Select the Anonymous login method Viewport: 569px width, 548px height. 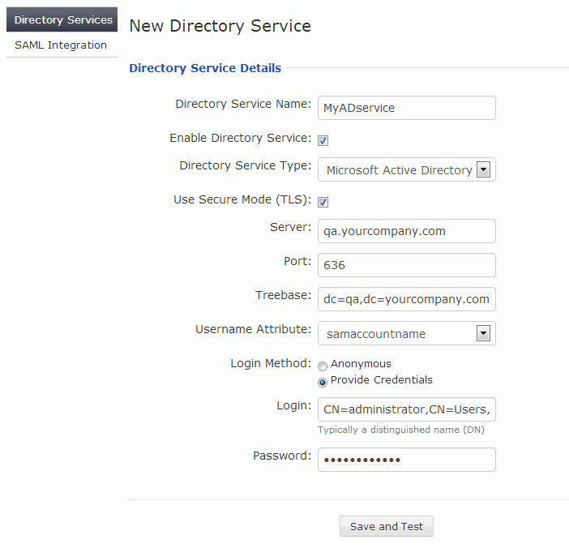tap(323, 366)
